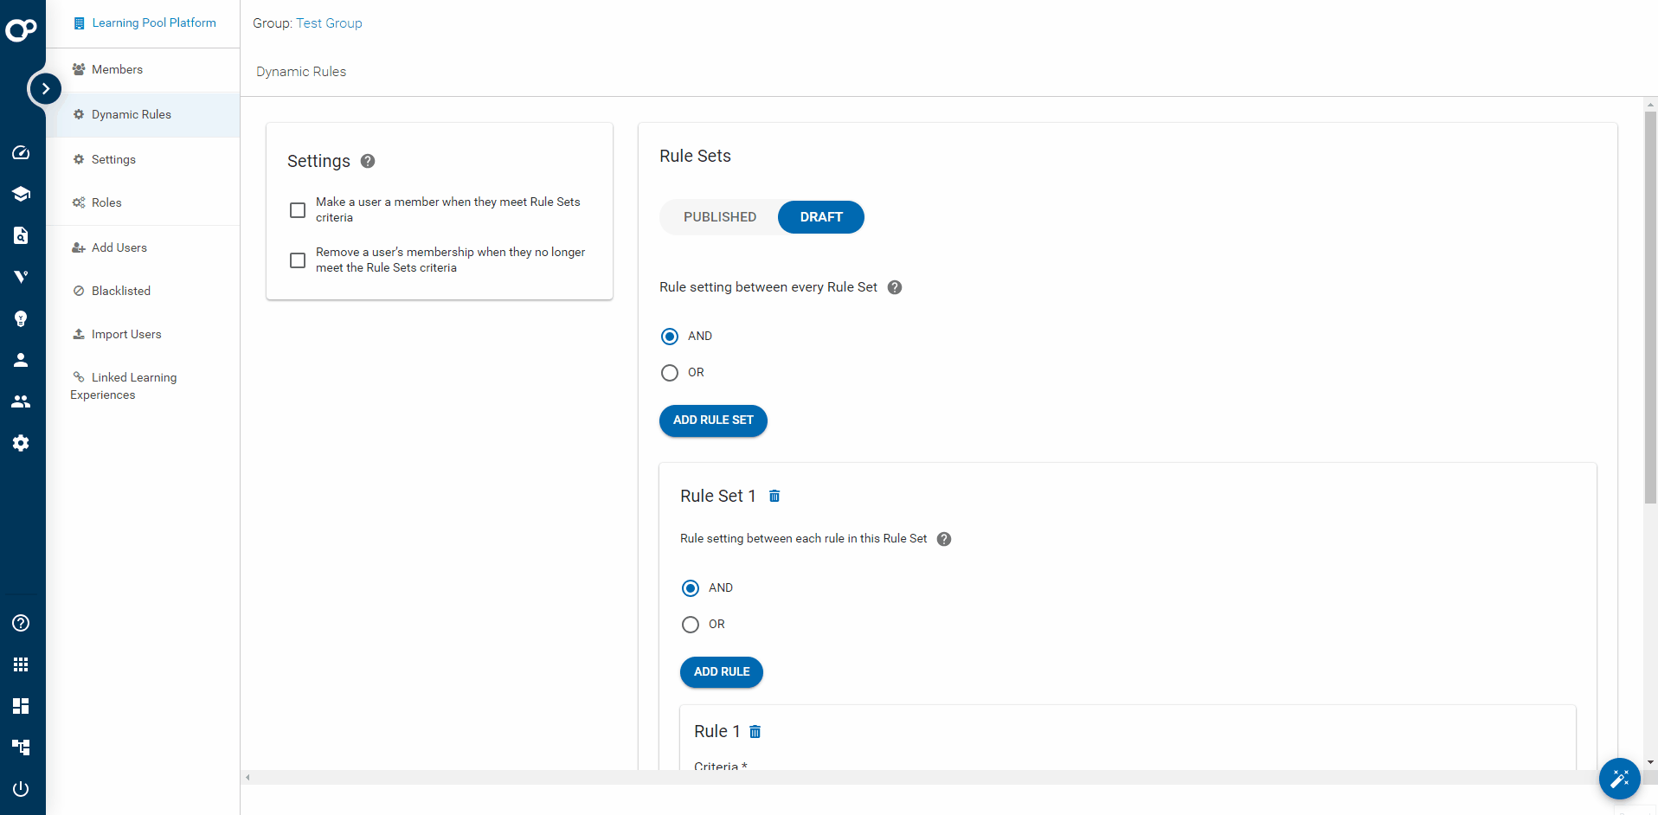Select OR for rules within Rule Set 1
The width and height of the screenshot is (1658, 815).
690,624
